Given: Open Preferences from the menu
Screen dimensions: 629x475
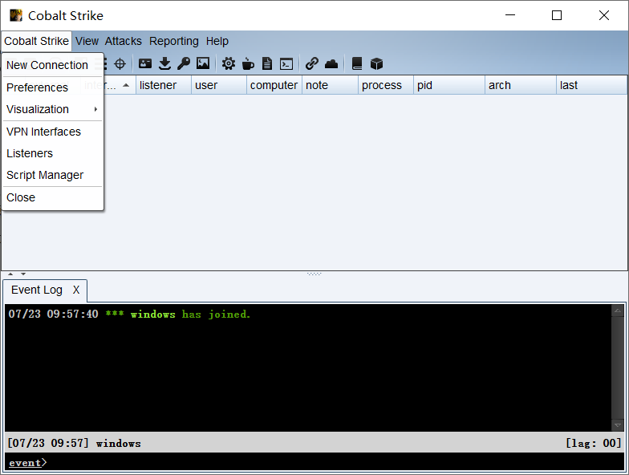Looking at the screenshot, I should point(53,87).
